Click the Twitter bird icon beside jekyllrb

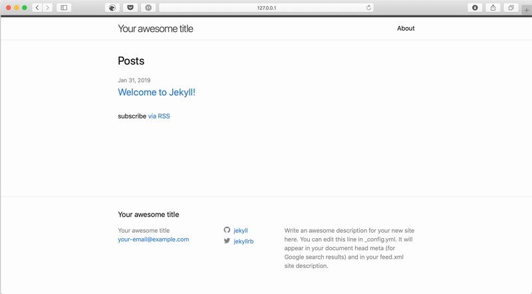(227, 241)
